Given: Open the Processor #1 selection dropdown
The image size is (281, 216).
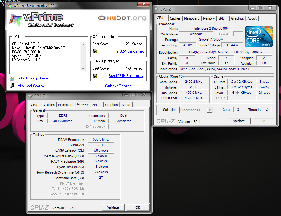Looking at the screenshot, I should point(209,110).
